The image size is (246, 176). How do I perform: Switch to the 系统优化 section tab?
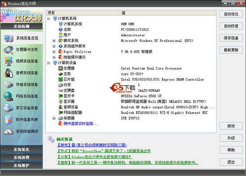click(x=21, y=149)
